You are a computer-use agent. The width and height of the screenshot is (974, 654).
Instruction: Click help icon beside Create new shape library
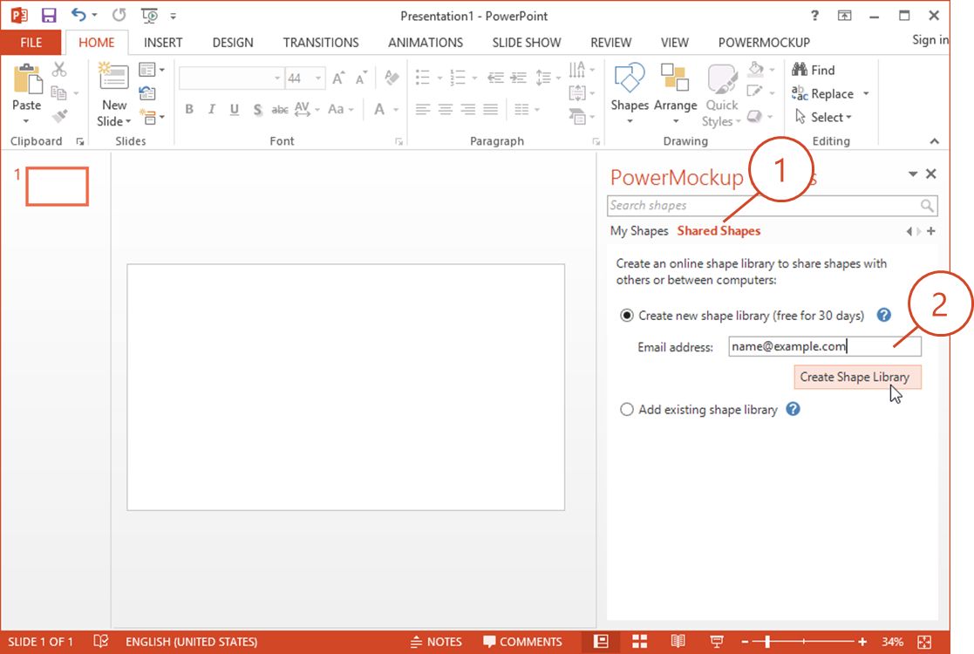(x=883, y=315)
